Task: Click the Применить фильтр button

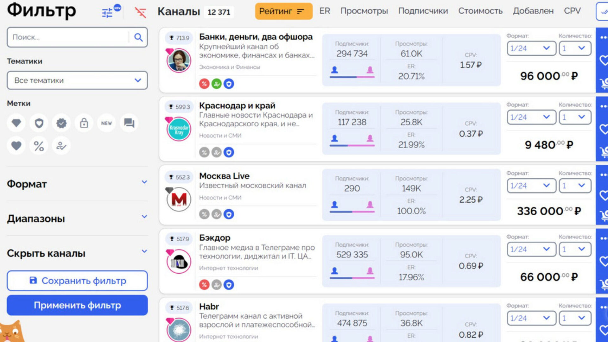Action: pyautogui.click(x=77, y=305)
